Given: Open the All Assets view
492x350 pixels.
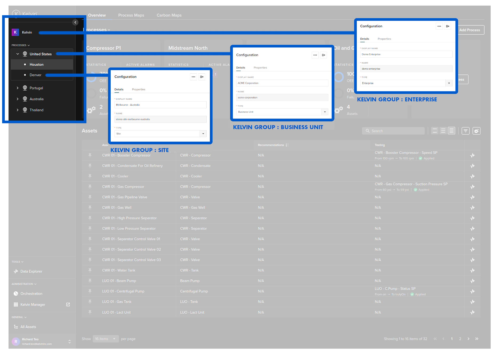Looking at the screenshot, I should click(28, 327).
